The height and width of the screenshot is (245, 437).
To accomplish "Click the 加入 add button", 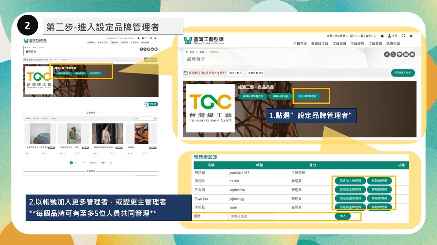I will pos(343,216).
